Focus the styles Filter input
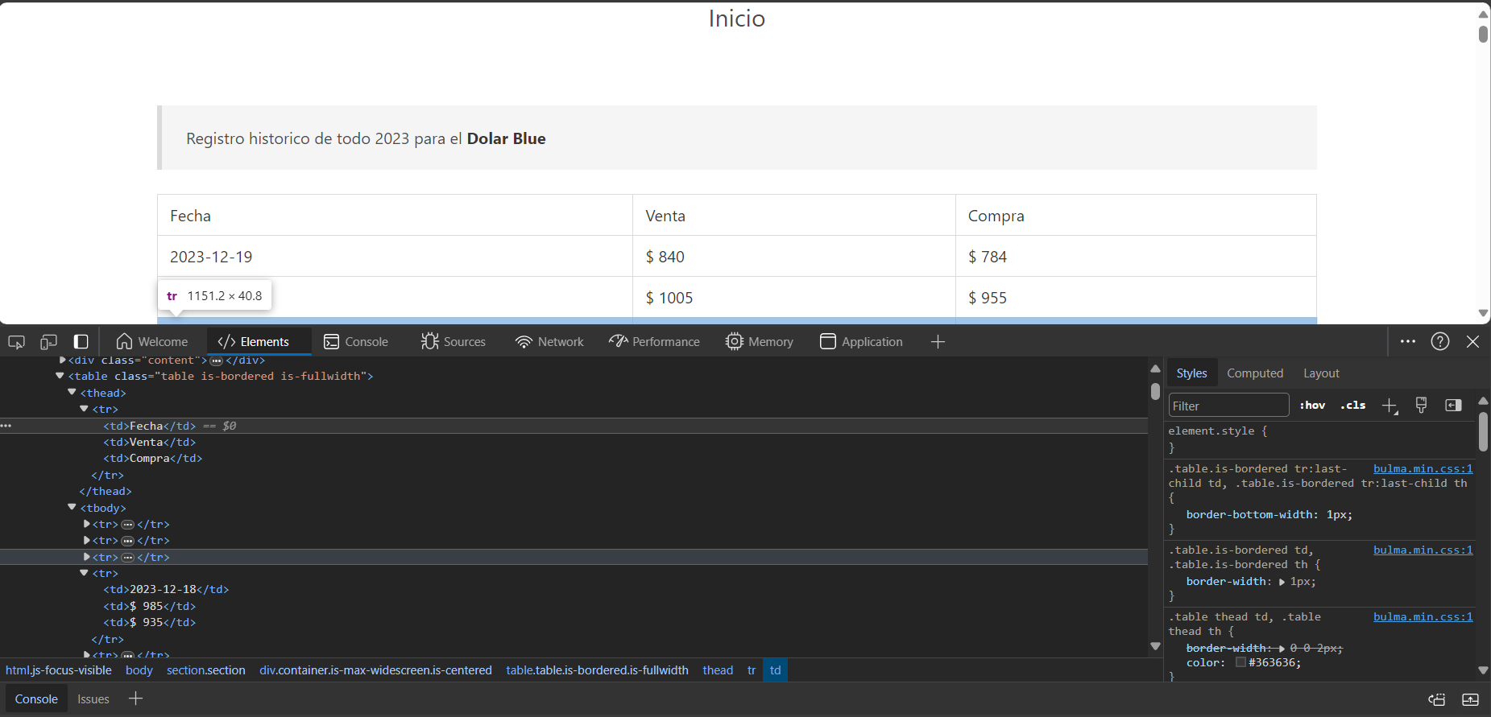Viewport: 1491px width, 717px height. 1228,406
